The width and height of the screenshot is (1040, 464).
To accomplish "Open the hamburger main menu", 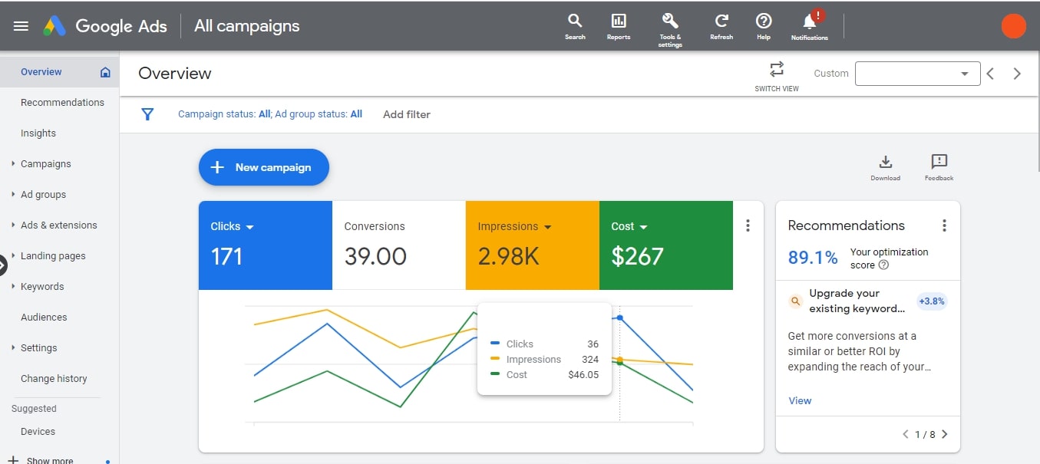I will pos(21,26).
